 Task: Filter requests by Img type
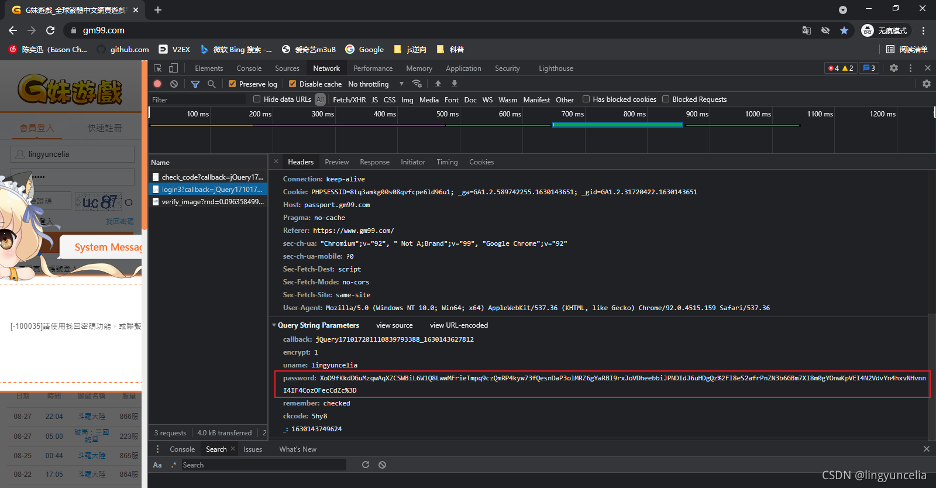click(407, 100)
